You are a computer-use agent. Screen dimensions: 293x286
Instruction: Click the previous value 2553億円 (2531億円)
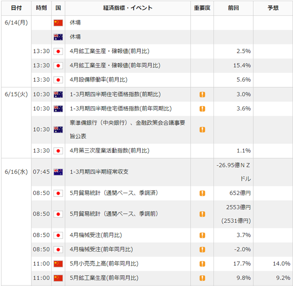[x=236, y=214]
